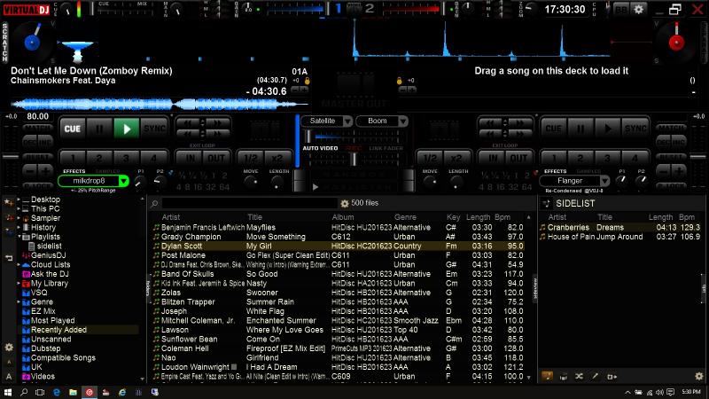Sort the song list by Genre column
The image size is (709, 399).
(405, 217)
